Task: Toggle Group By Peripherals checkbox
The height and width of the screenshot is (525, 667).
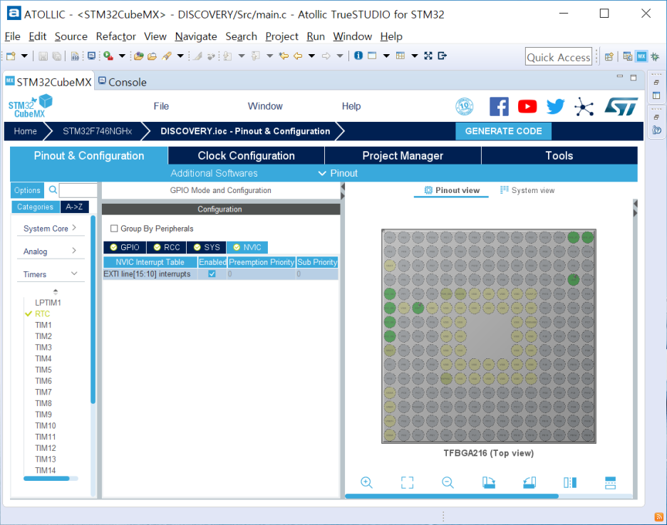Action: click(x=114, y=229)
